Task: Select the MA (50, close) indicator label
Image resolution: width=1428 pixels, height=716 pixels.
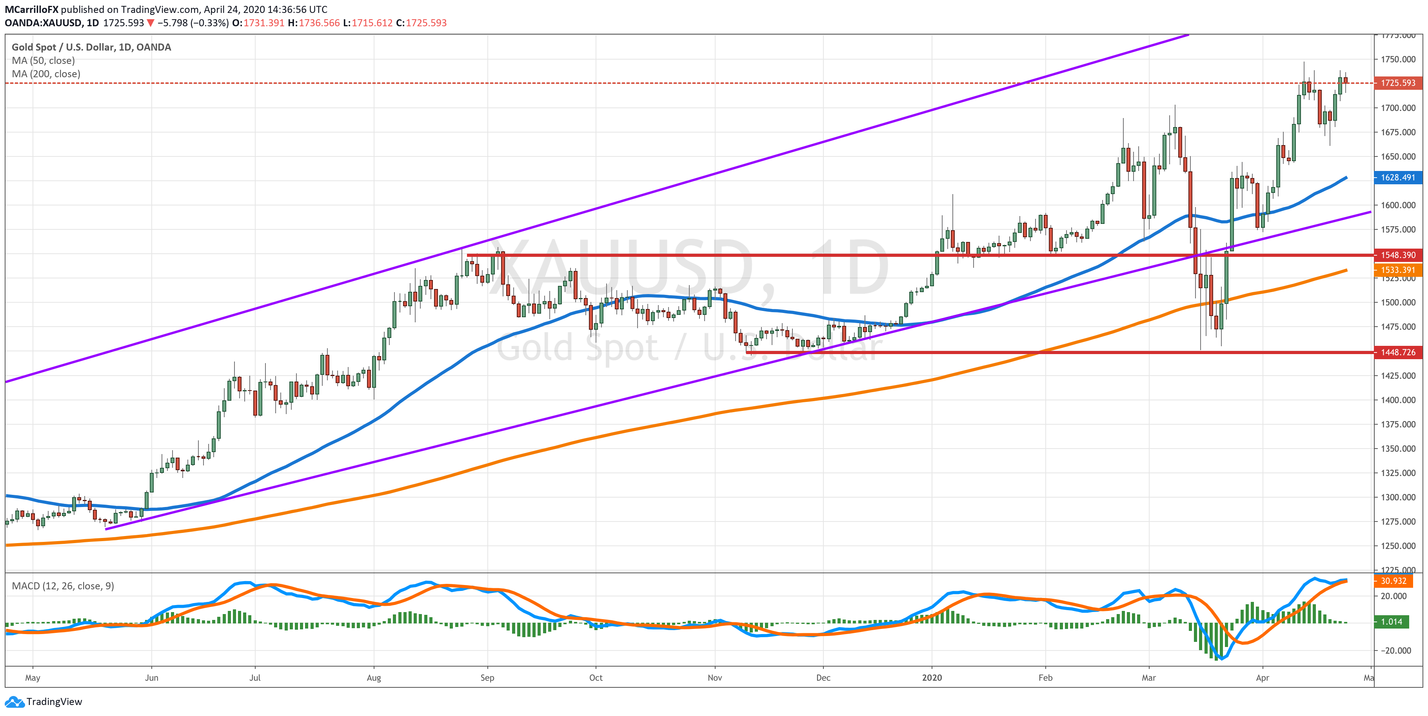Action: [x=43, y=60]
